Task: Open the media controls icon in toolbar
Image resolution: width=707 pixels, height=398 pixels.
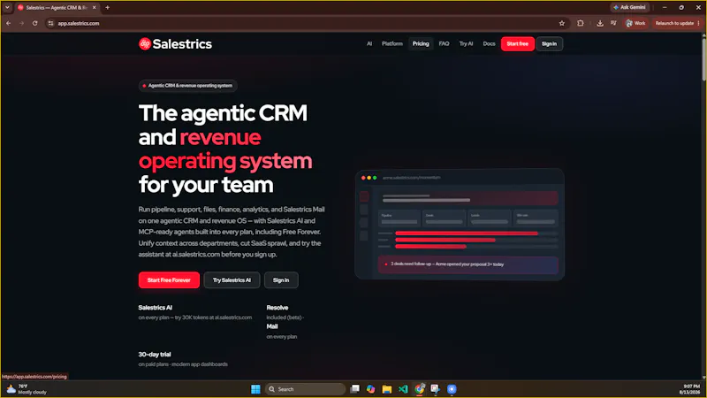Action: click(x=613, y=23)
